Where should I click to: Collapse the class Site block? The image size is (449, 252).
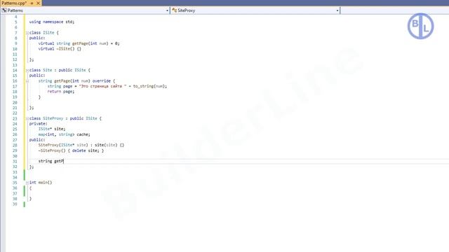pos(27,70)
